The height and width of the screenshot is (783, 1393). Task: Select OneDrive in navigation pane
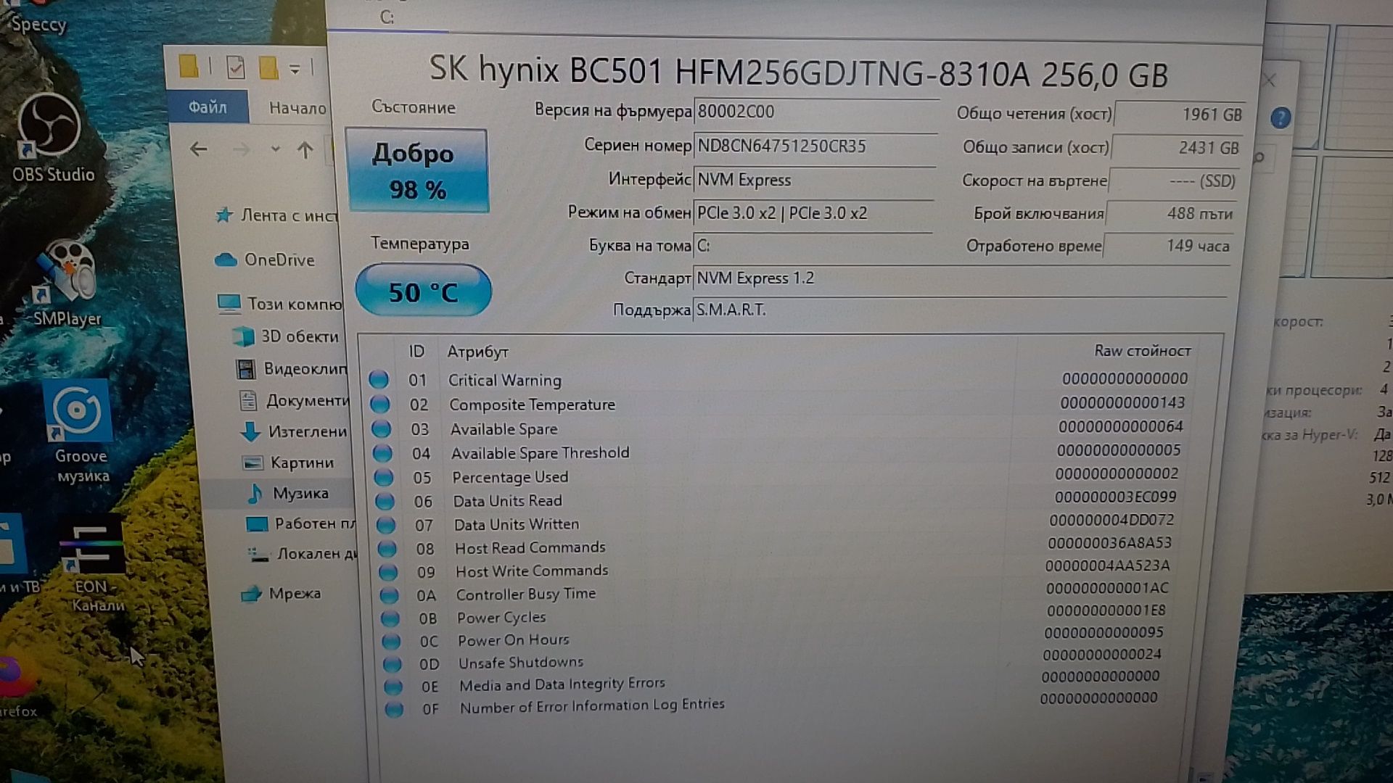[265, 260]
